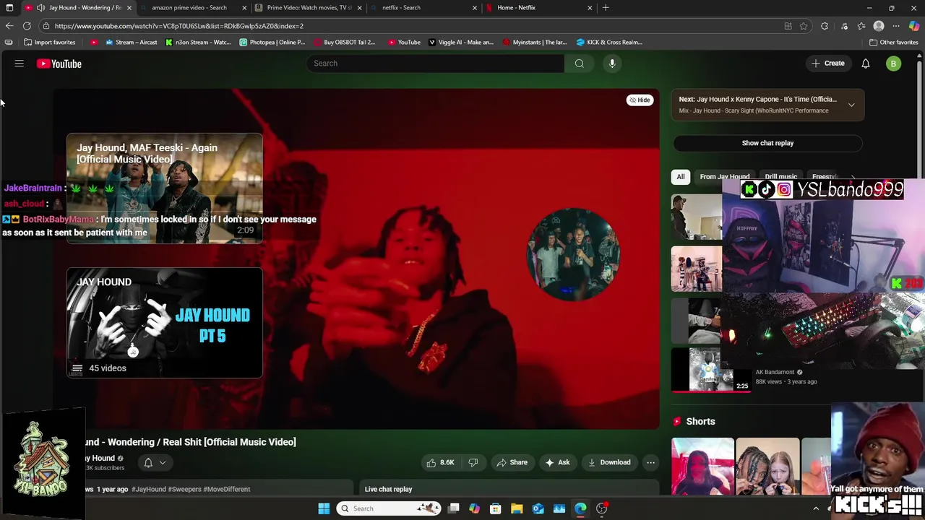This screenshot has height=520, width=925.
Task: Open Jay Hound PT 5 playlist card
Action: click(165, 323)
